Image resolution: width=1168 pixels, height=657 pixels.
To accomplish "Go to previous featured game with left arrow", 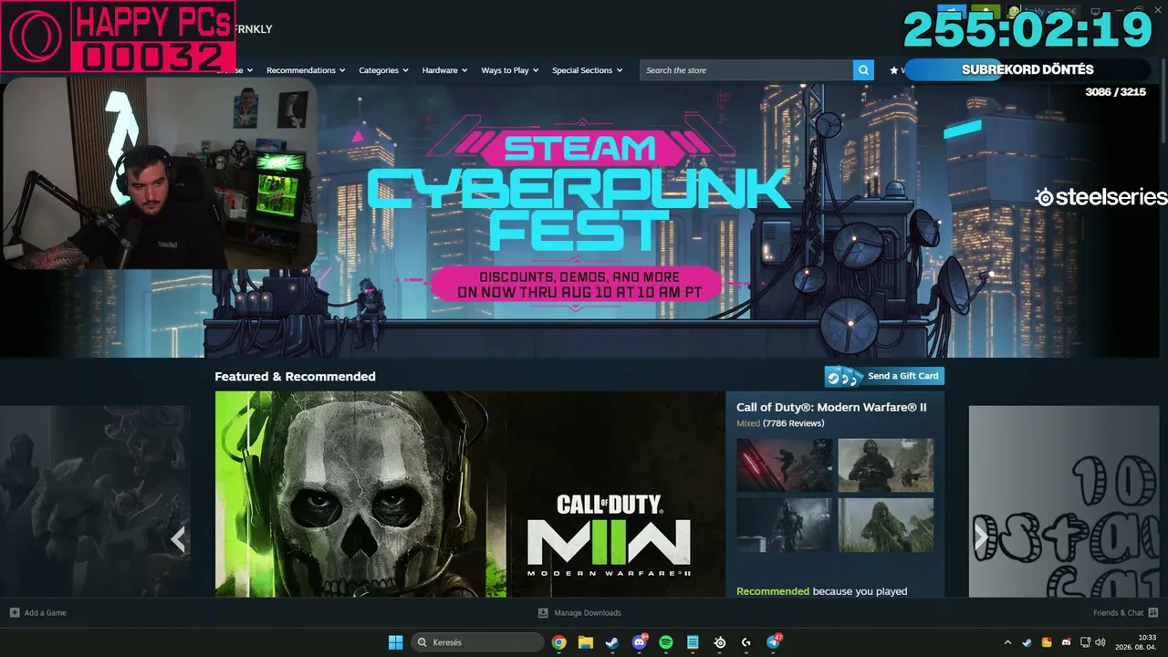I will [178, 539].
